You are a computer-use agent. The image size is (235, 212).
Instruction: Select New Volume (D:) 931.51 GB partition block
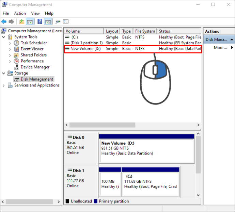coord(147,148)
